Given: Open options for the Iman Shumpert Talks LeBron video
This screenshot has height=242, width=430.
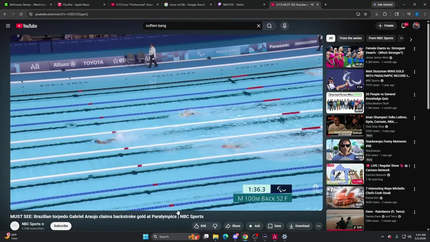Looking at the screenshot, I should point(414,118).
